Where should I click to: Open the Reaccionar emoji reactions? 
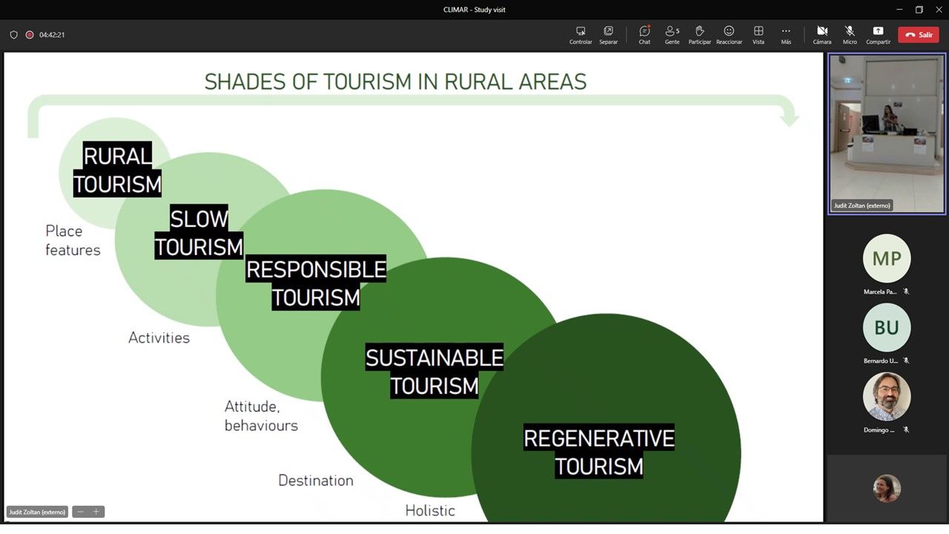pos(729,34)
